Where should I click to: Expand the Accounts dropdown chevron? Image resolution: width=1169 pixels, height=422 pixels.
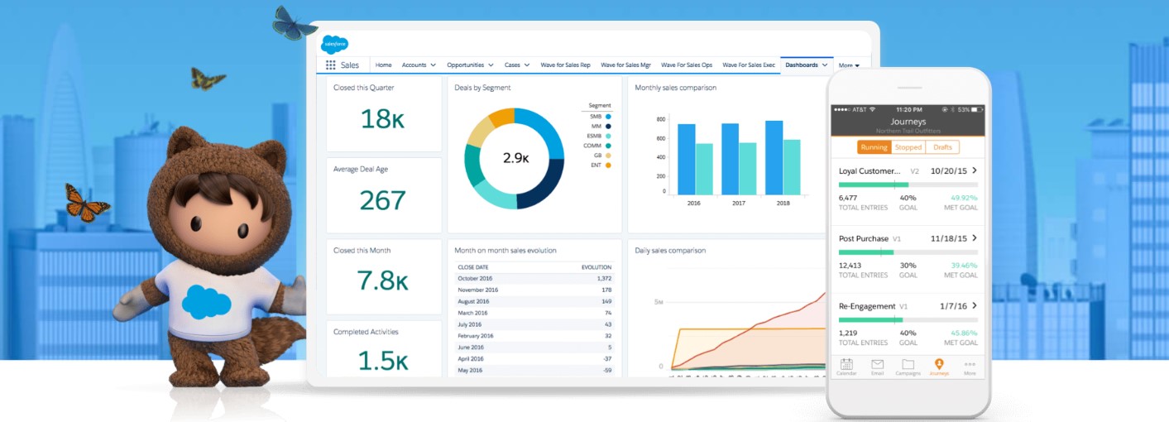click(x=433, y=65)
